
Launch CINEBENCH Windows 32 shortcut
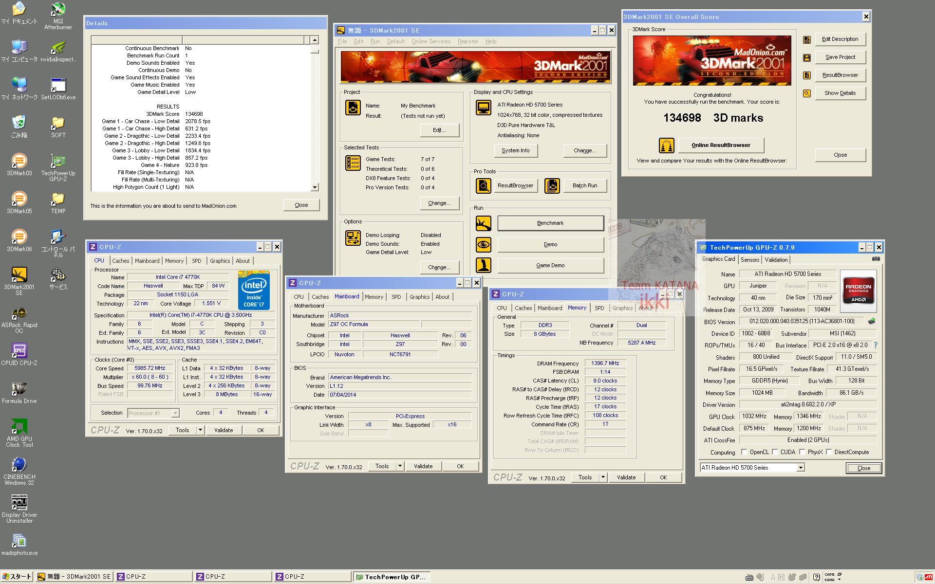point(19,471)
